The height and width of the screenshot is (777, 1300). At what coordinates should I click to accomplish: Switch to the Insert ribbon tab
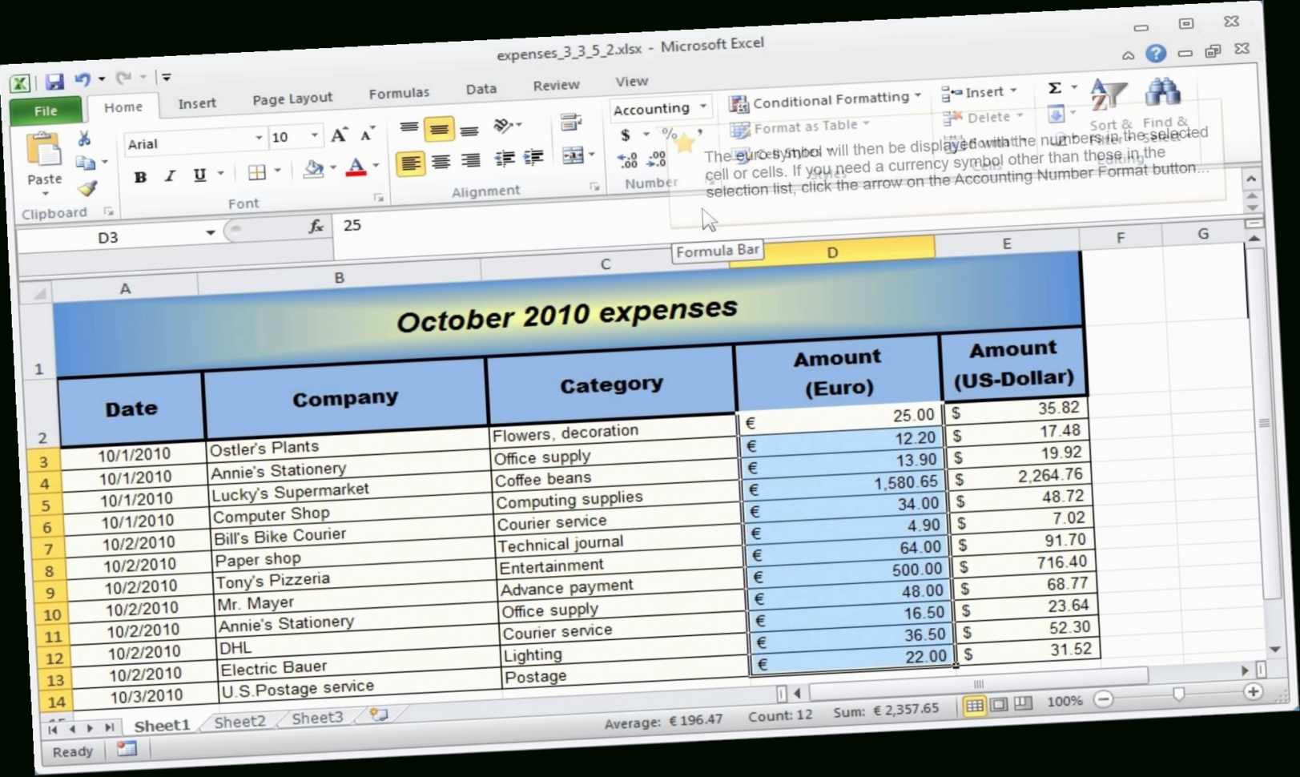(197, 103)
